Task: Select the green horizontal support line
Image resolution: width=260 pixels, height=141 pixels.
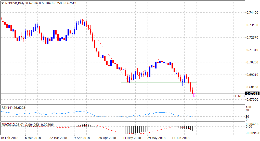Action: tap(158, 82)
